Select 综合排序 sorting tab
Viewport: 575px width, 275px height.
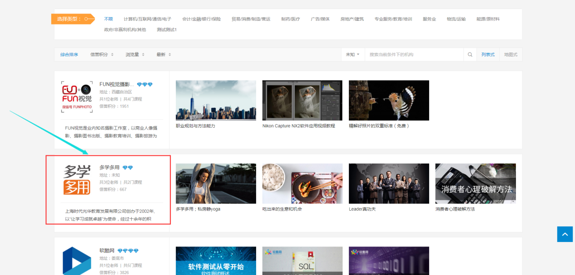click(69, 55)
